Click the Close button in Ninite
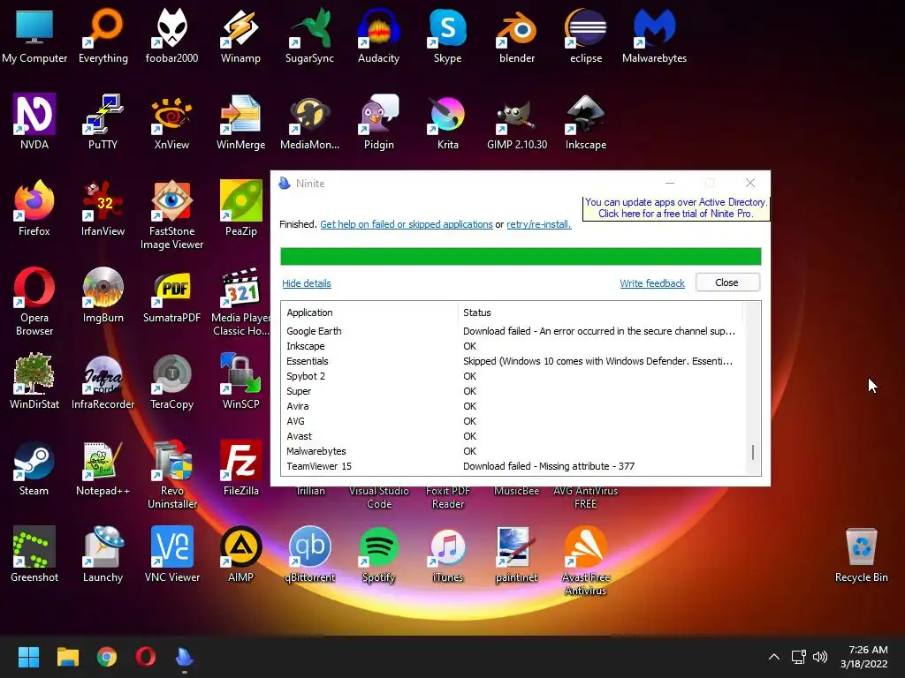 pos(727,282)
